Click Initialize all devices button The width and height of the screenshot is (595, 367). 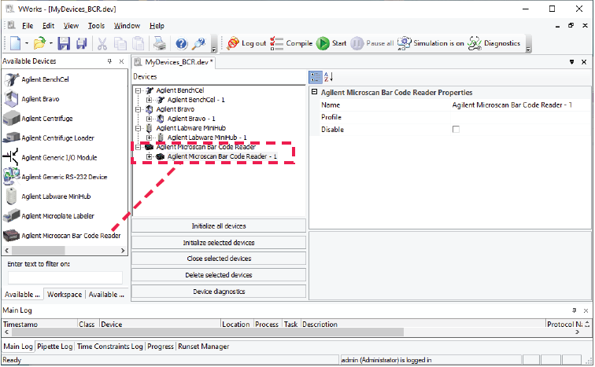(219, 226)
